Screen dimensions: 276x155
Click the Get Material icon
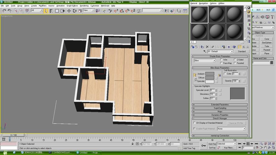193,47
